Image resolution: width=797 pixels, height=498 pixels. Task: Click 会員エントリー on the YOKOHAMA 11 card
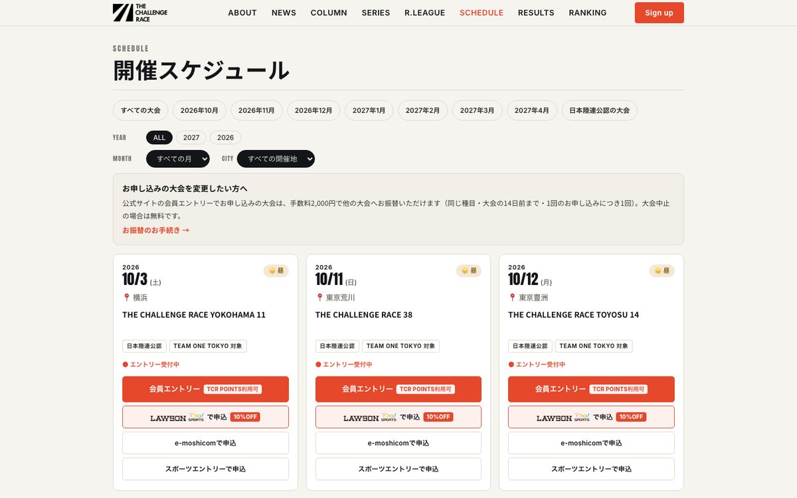click(205, 389)
